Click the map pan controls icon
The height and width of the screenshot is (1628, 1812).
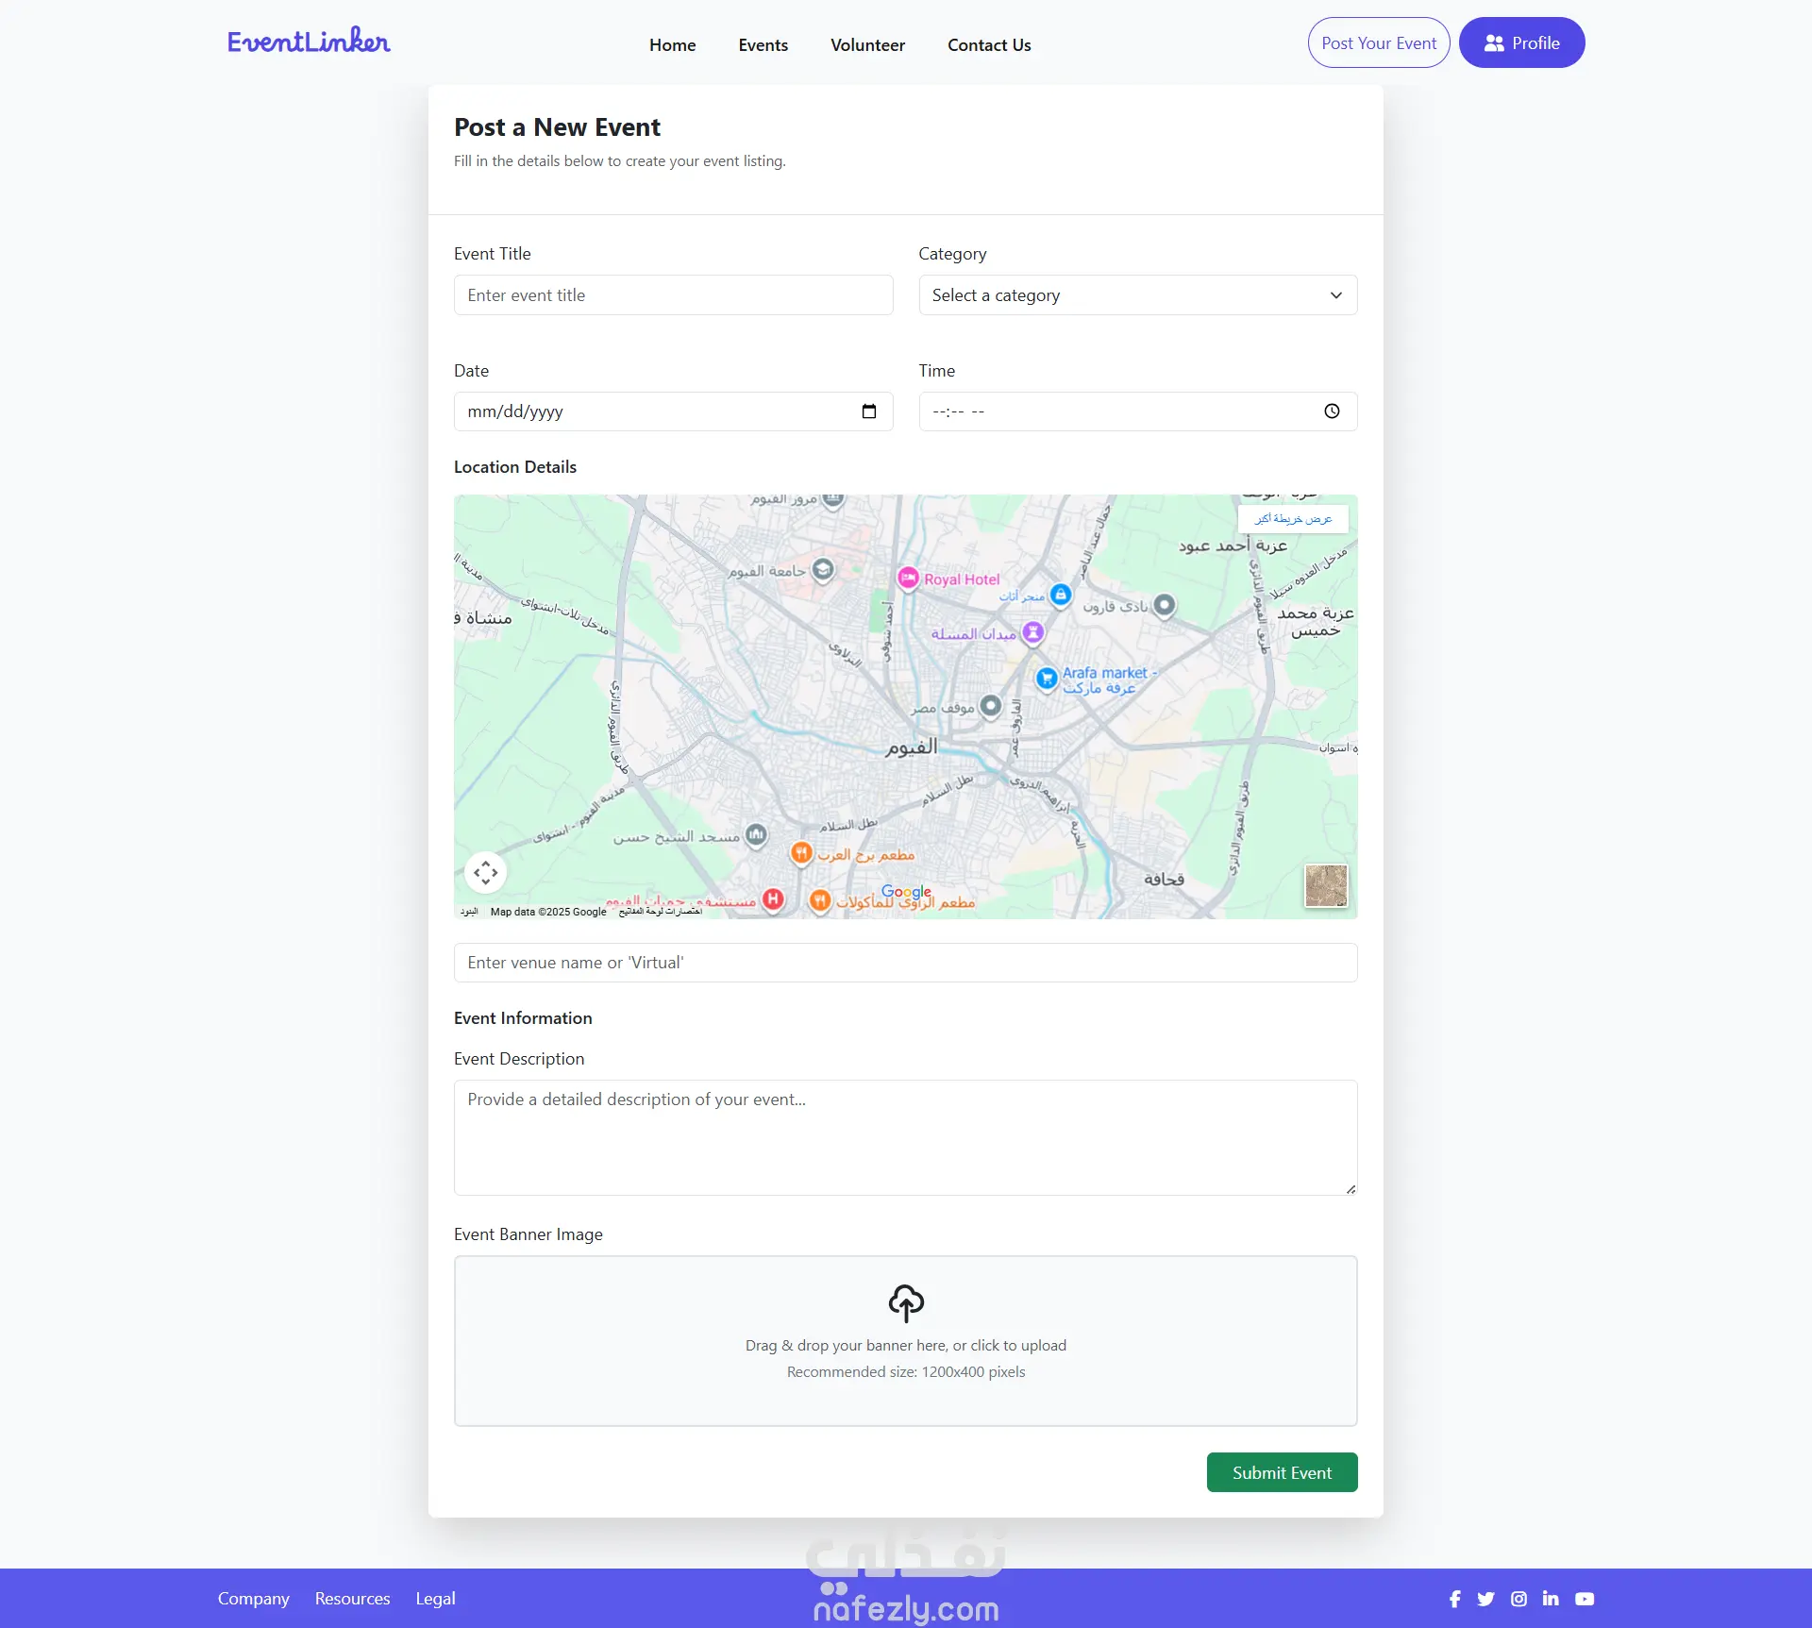pyautogui.click(x=486, y=872)
